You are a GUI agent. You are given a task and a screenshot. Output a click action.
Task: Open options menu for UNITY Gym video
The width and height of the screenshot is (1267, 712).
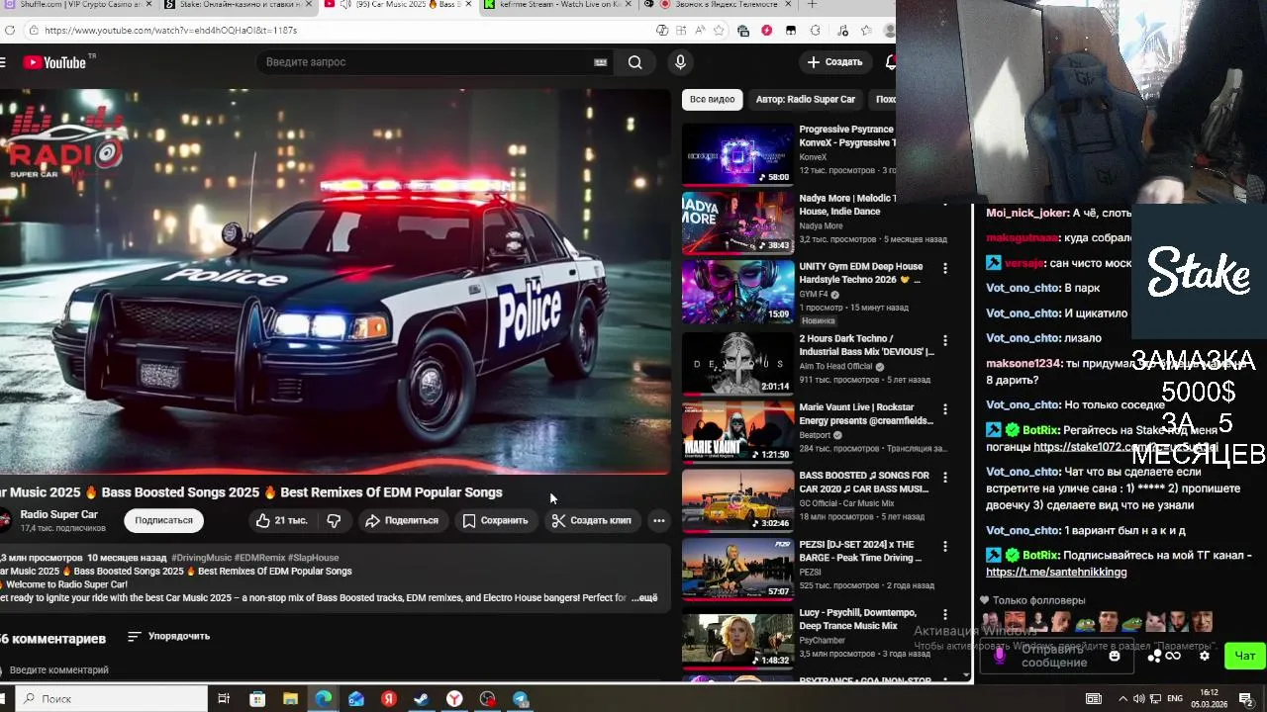click(x=945, y=268)
